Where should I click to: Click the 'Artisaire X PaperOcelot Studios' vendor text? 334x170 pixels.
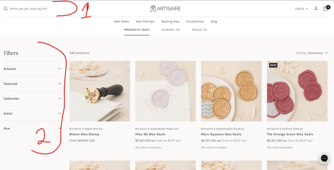pyautogui.click(x=222, y=129)
